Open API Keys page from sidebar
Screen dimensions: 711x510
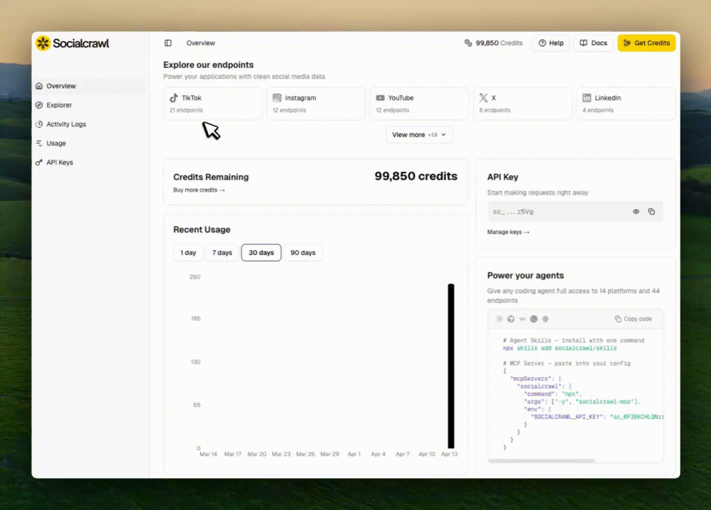59,163
